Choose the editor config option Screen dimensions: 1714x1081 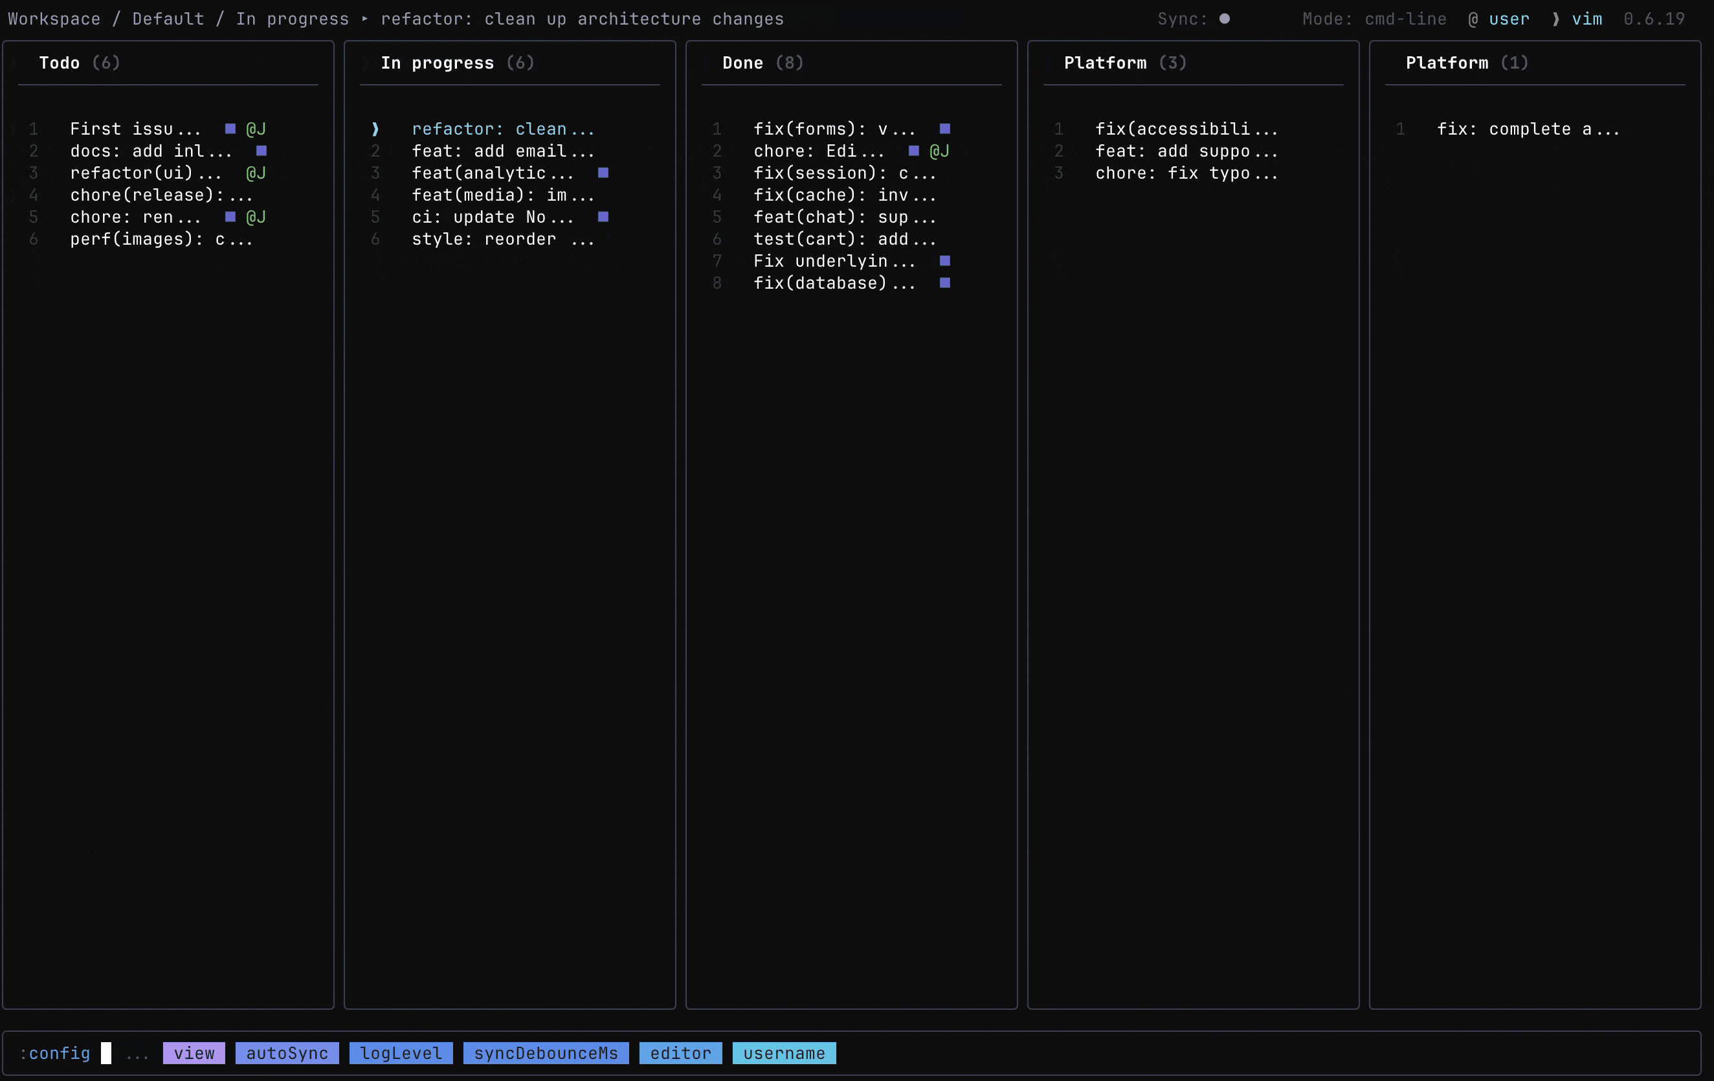(x=680, y=1053)
